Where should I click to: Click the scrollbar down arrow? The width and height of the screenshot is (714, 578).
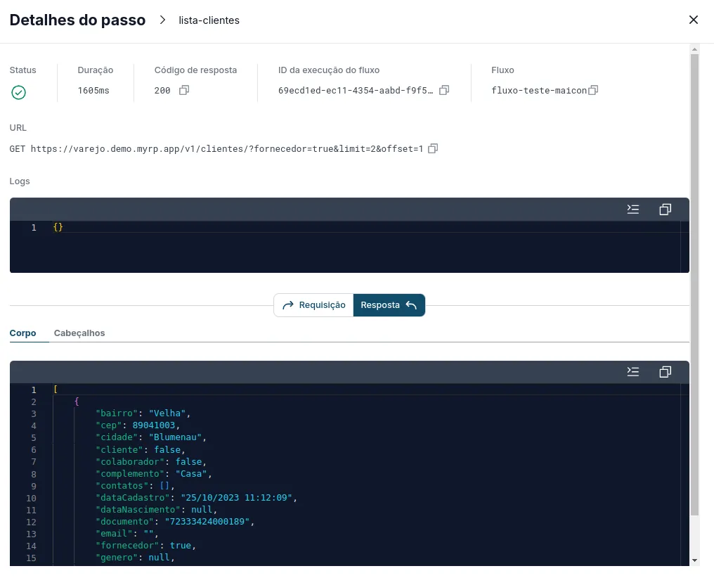click(694, 560)
